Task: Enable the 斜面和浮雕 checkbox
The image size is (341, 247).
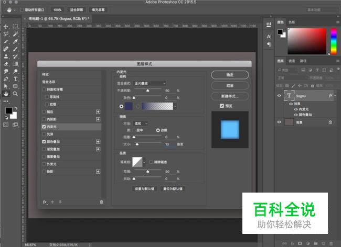Action: (x=44, y=89)
